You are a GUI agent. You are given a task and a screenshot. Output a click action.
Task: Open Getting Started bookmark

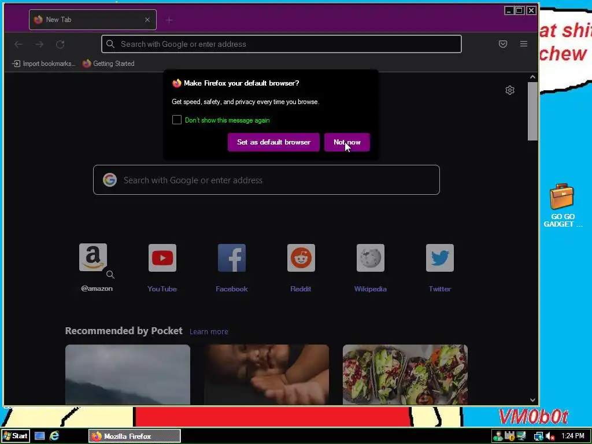click(x=108, y=64)
